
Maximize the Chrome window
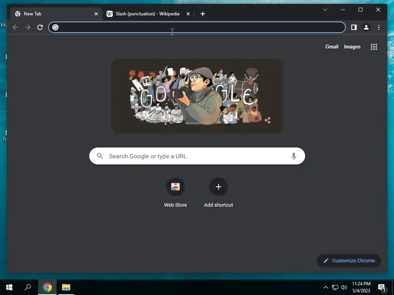(360, 10)
